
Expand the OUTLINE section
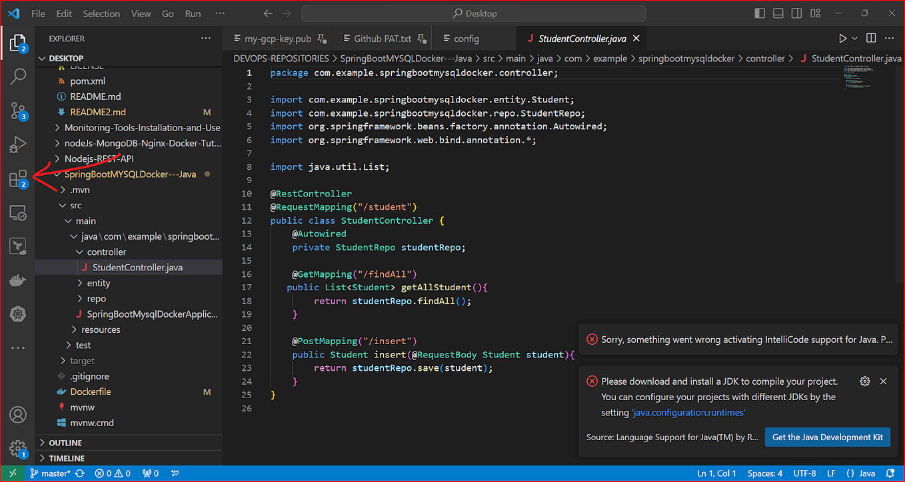click(x=65, y=443)
